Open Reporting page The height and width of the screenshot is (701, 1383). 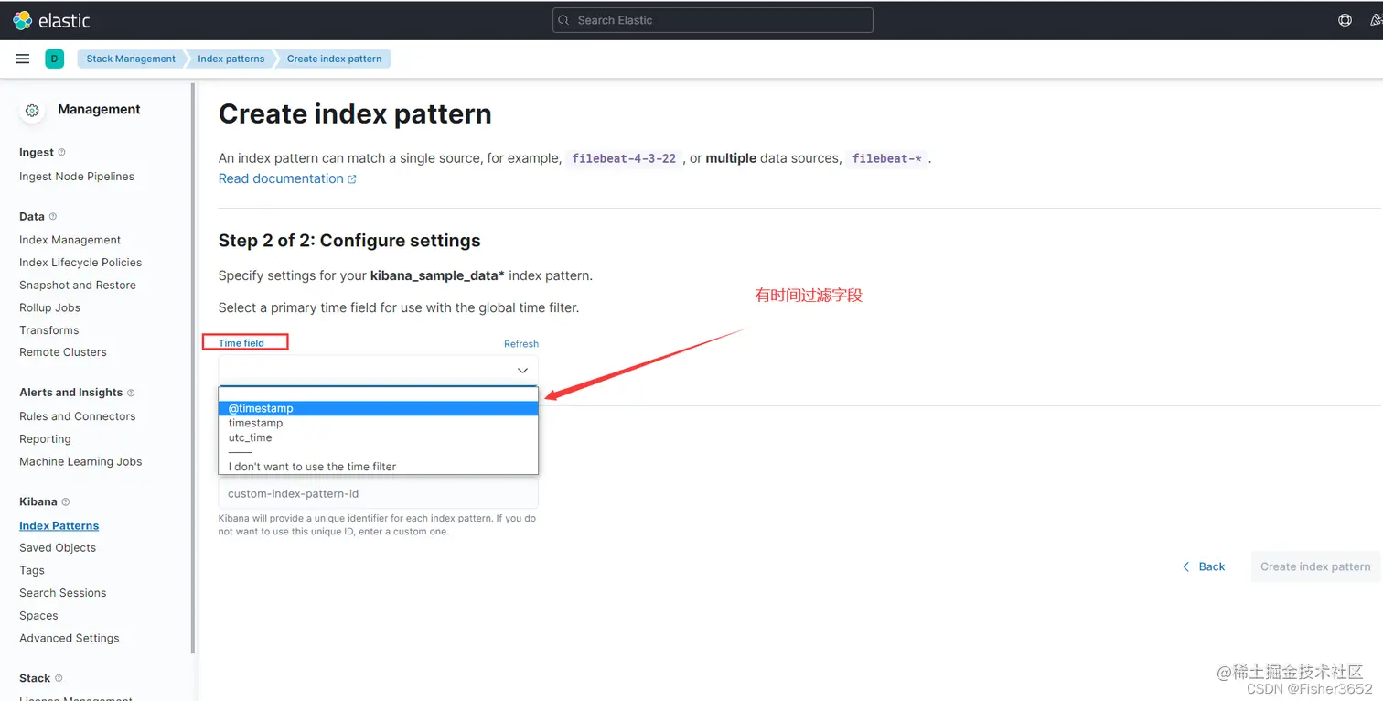coord(45,439)
